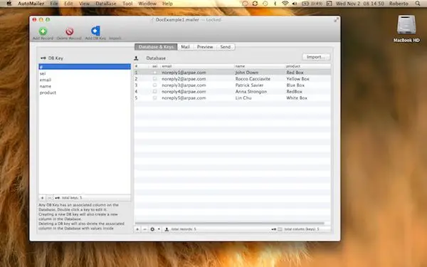Click the Add Record toolbar icon
This screenshot has width=427, height=267.
[x=43, y=31]
